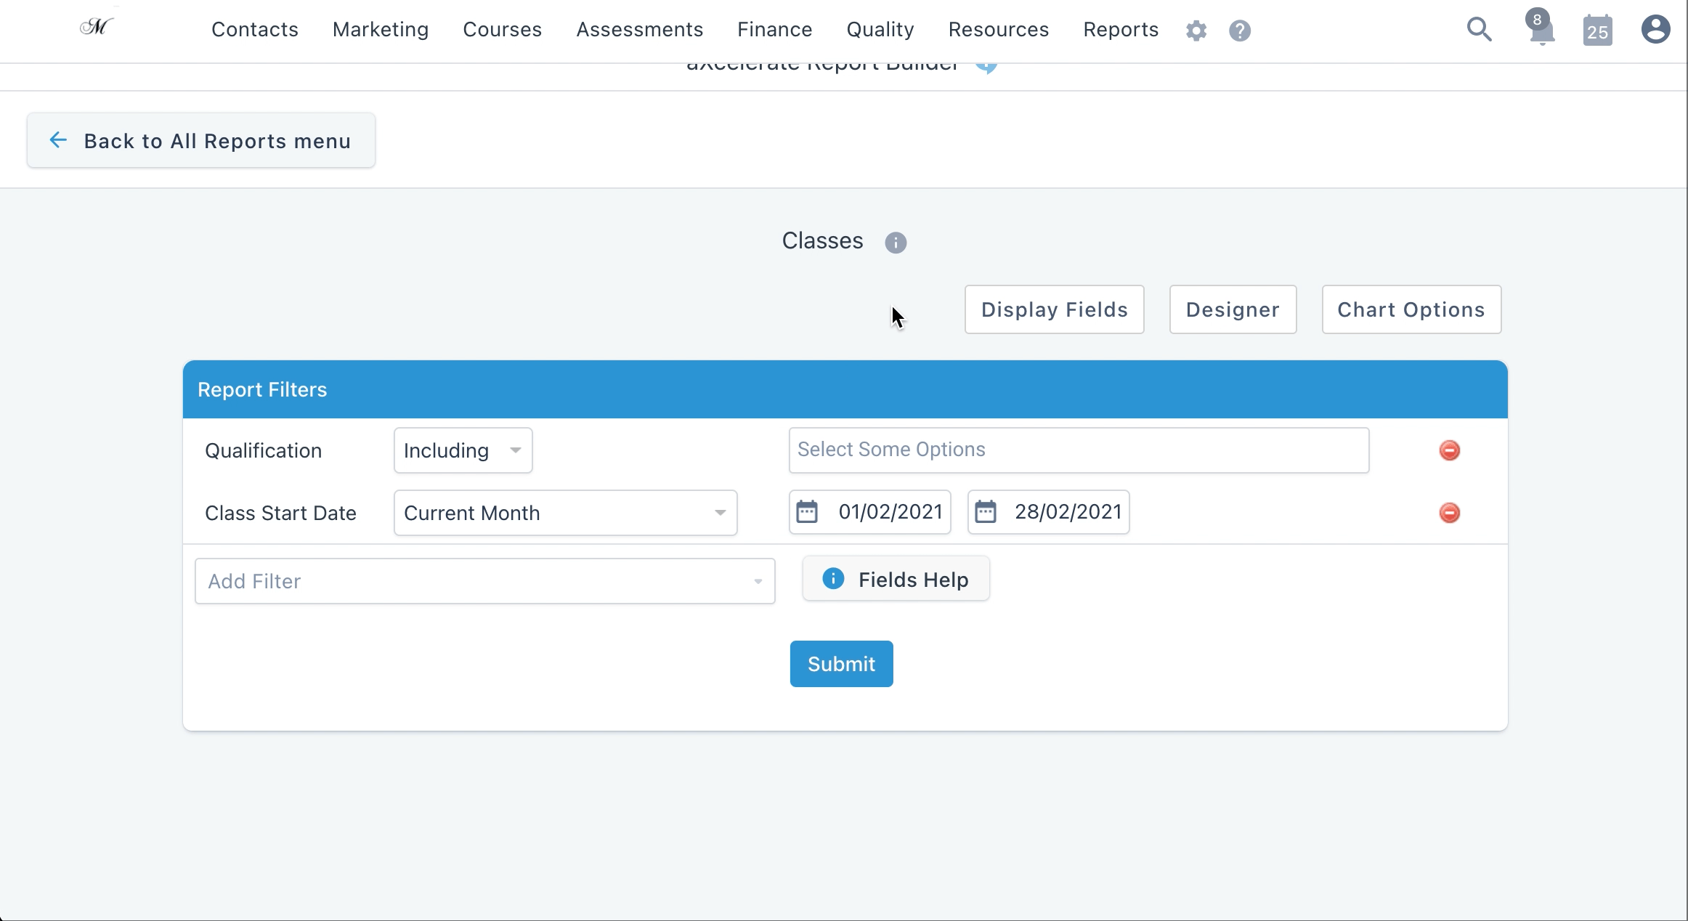The height and width of the screenshot is (921, 1688).
Task: Click the help question mark icon
Action: coord(1240,31)
